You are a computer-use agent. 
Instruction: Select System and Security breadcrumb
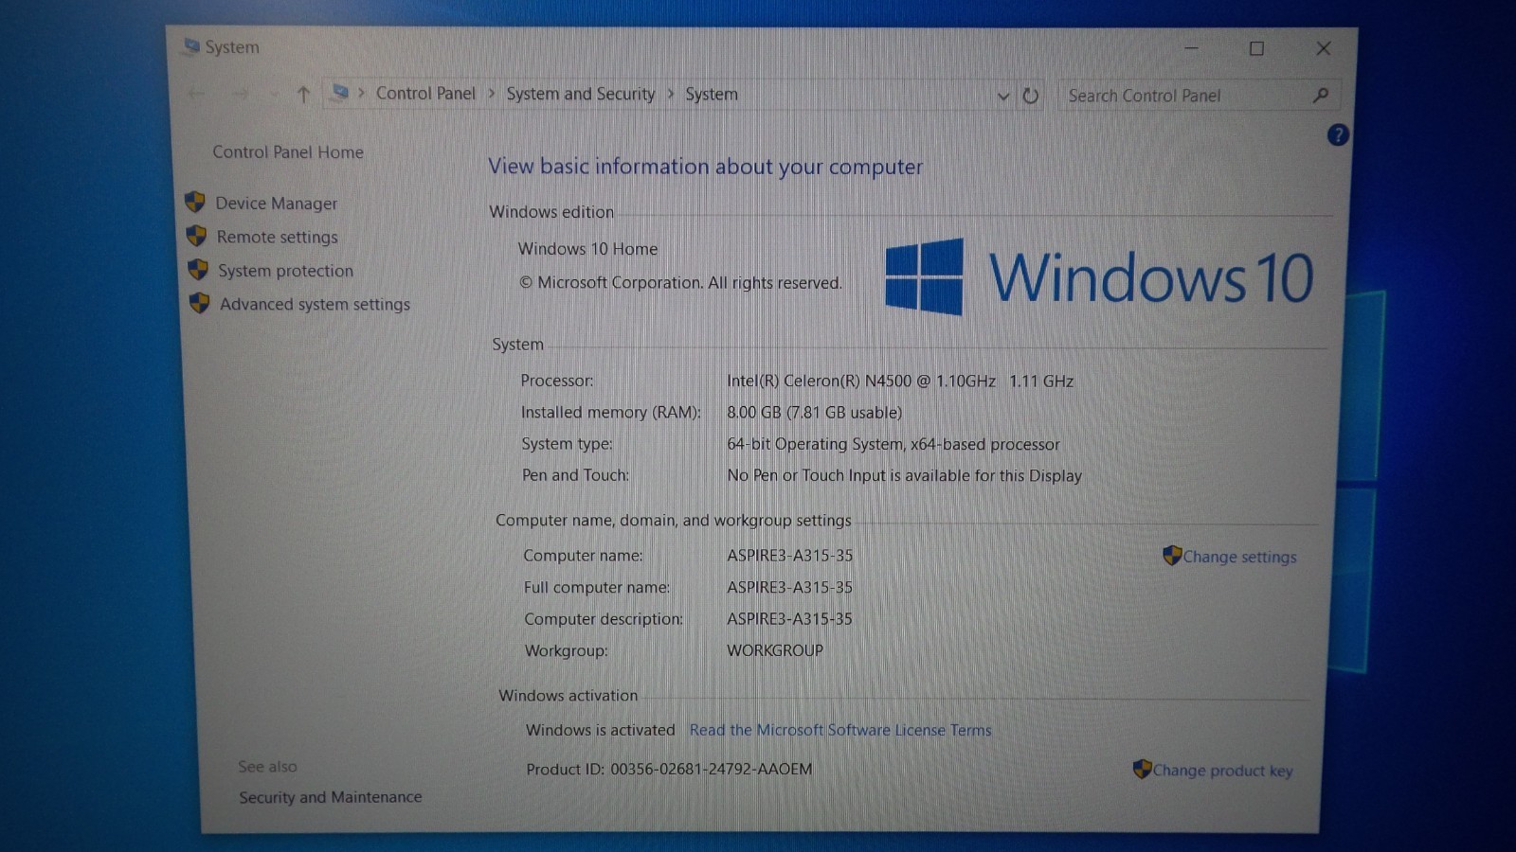click(x=580, y=94)
